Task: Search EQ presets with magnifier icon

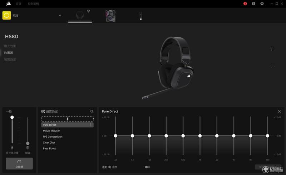Action: (x=92, y=111)
